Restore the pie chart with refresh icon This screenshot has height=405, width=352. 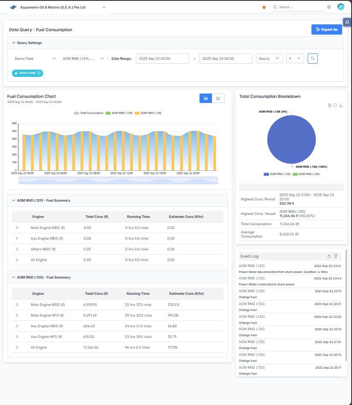tap(335, 106)
